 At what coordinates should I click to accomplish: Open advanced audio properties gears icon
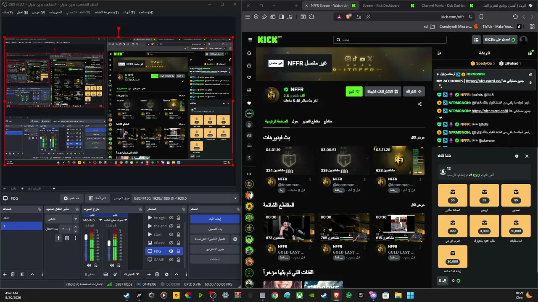pyautogui.click(x=116, y=274)
